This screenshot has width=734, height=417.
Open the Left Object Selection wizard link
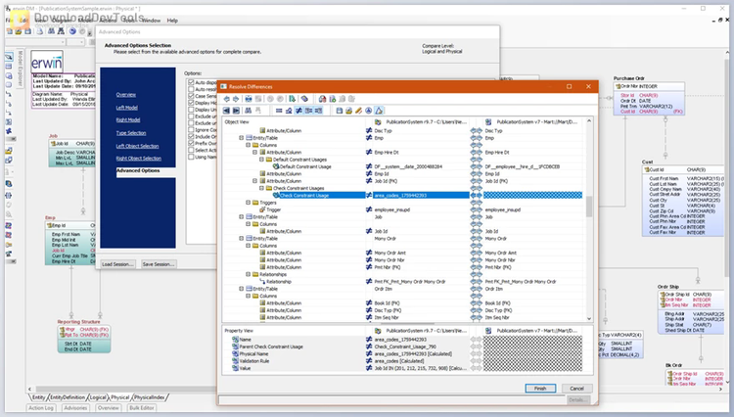137,146
